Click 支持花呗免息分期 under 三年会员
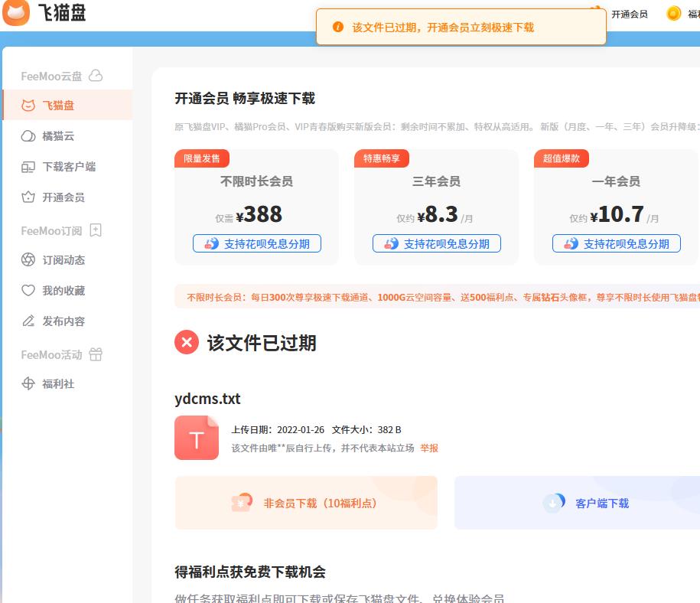Viewport: 700px width, 603px height. click(x=436, y=243)
